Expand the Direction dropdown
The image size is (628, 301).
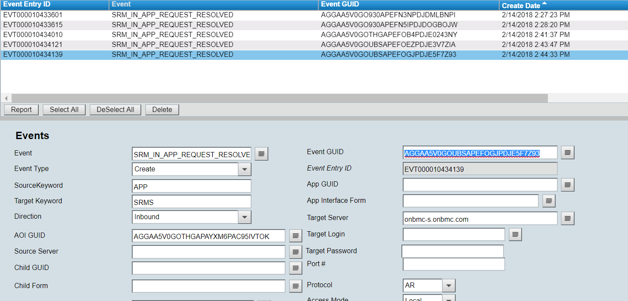click(245, 217)
